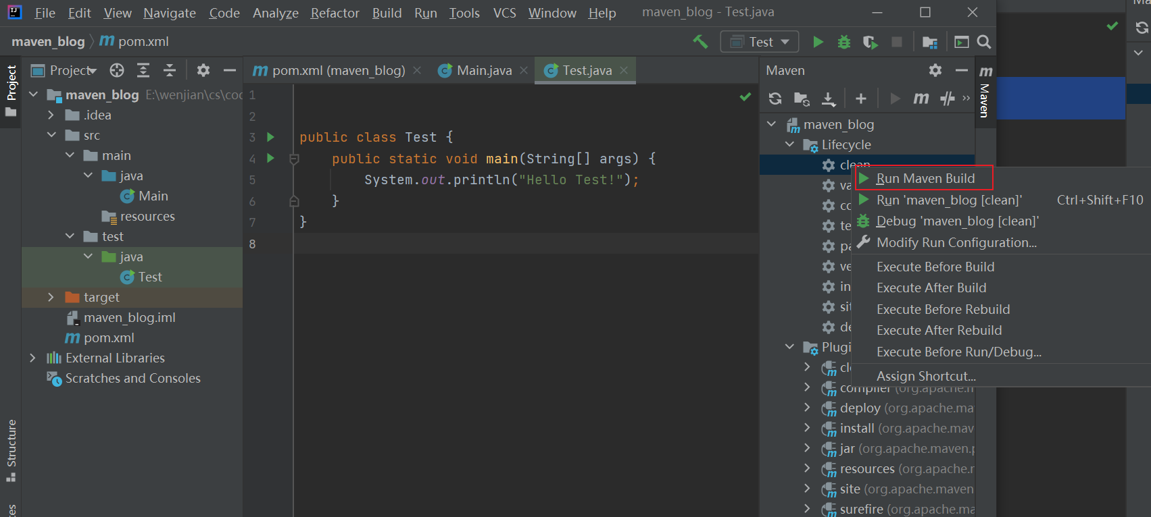Screen dimensions: 1151x517
Task: Choose Debug 'maven_blog [clean]' menu entry
Action: click(1001, 221)
